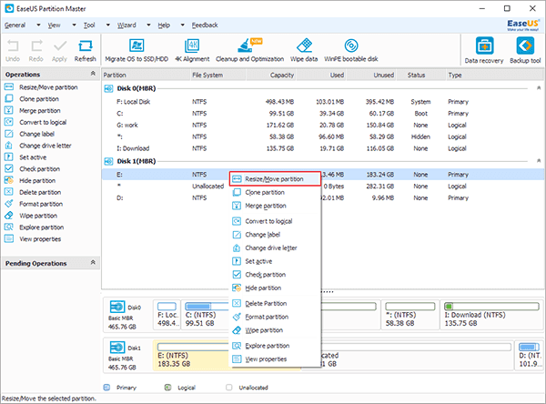Collapse the Disk 1(MBR) group
The width and height of the screenshot is (546, 404).
click(539, 160)
